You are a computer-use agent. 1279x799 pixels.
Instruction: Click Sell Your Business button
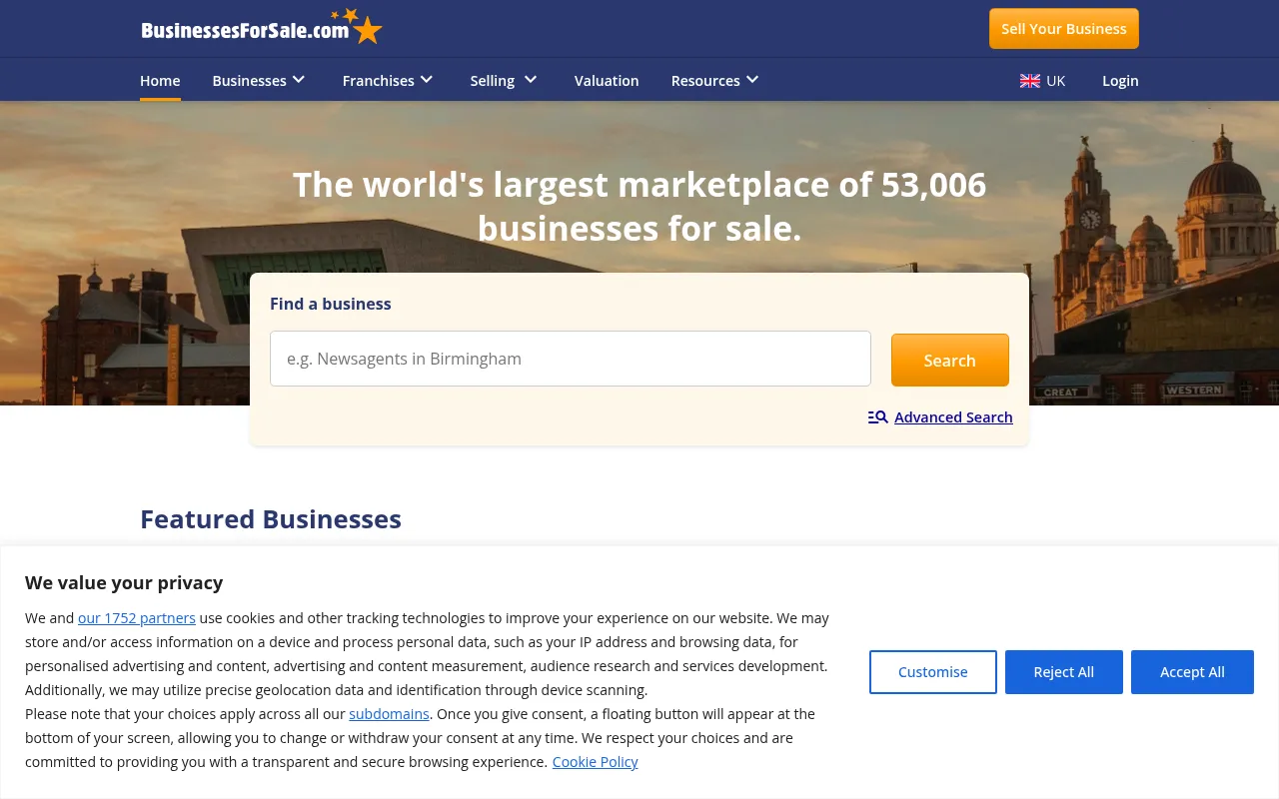pos(1064,29)
